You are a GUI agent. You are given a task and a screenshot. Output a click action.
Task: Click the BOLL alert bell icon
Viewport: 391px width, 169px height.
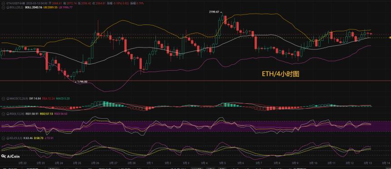click(x=8, y=7)
